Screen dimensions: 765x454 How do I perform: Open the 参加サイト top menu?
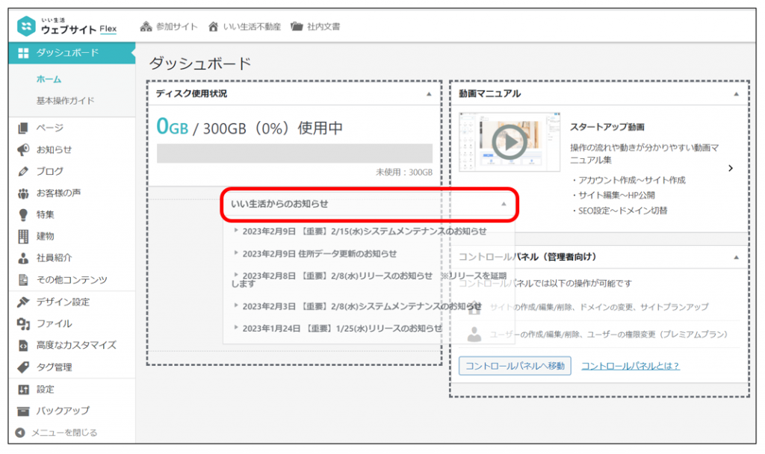tap(169, 26)
